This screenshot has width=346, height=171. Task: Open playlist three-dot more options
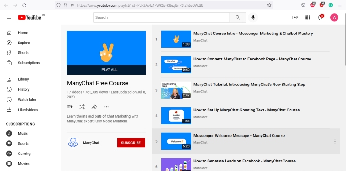106,107
